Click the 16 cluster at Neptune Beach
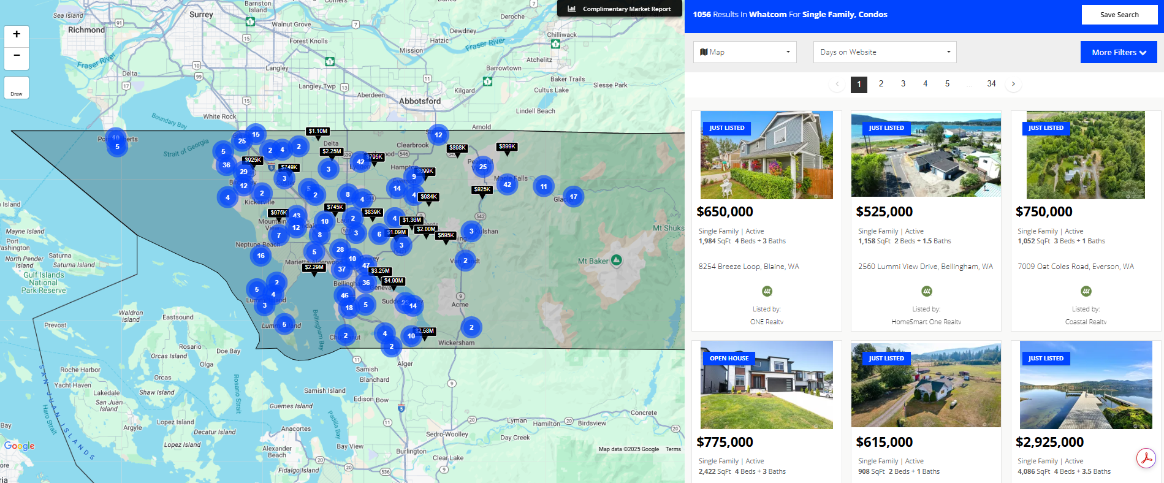1164x483 pixels. pyautogui.click(x=261, y=256)
